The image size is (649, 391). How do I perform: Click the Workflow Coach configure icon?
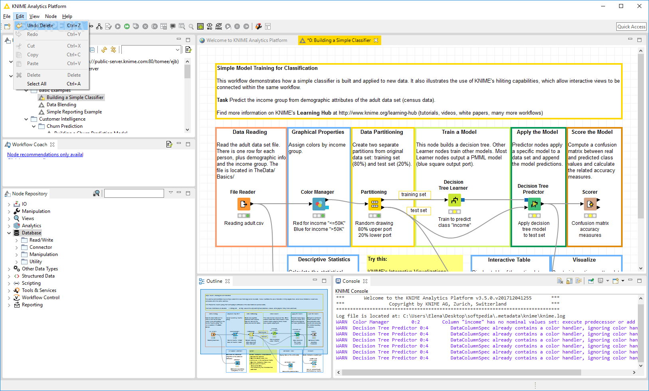(x=169, y=144)
